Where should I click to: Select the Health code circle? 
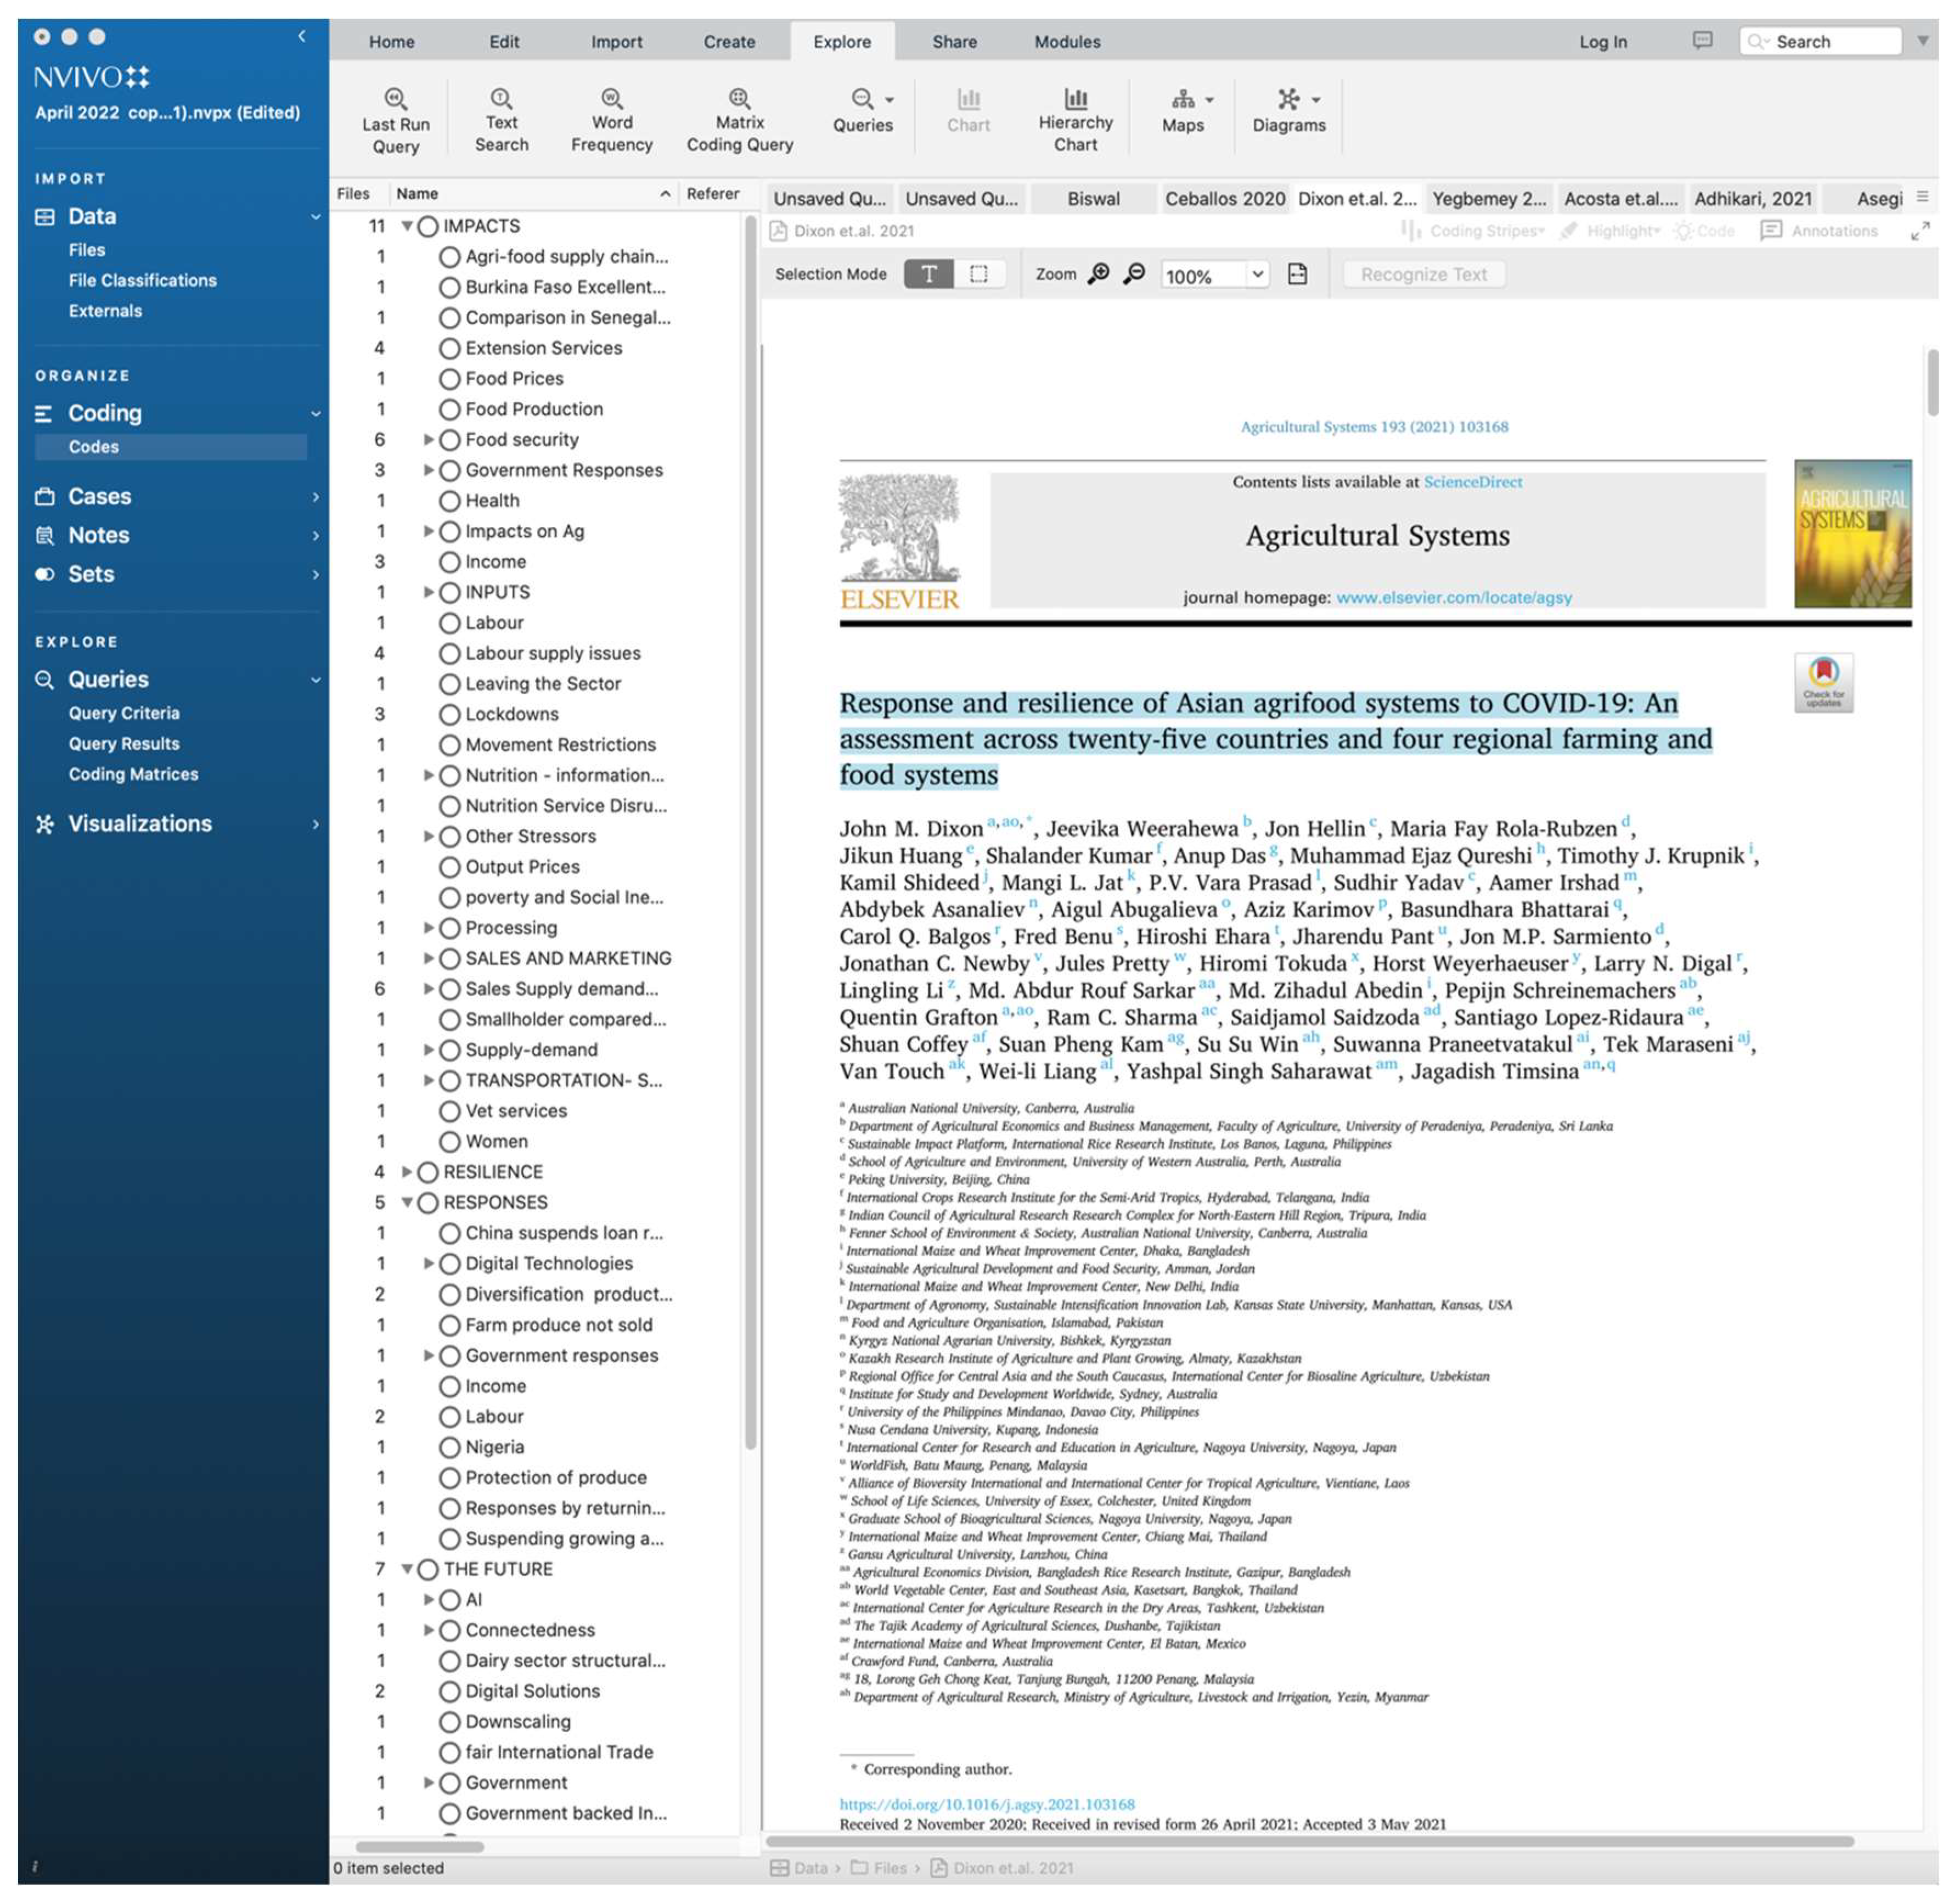tap(450, 500)
